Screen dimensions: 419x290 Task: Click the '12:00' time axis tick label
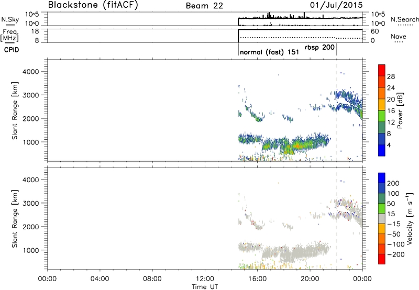click(205, 279)
